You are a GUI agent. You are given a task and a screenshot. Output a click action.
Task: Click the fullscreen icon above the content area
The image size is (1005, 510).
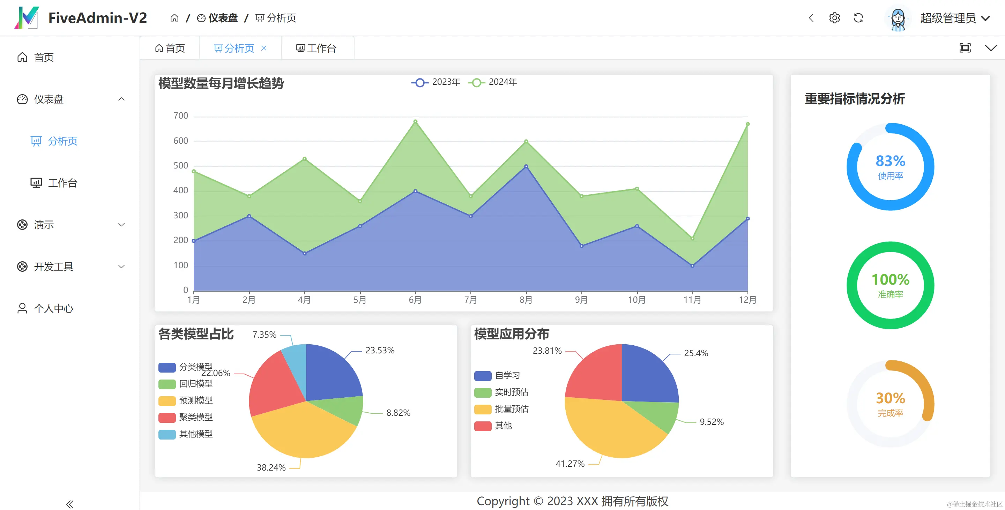coord(965,47)
